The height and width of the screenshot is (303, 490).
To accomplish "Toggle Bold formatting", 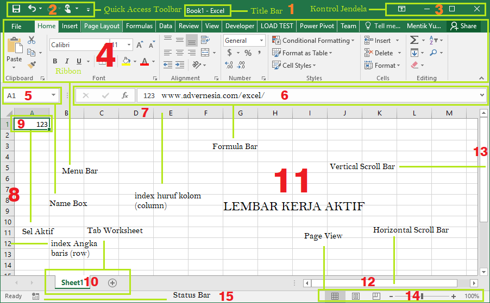I will click(55, 61).
